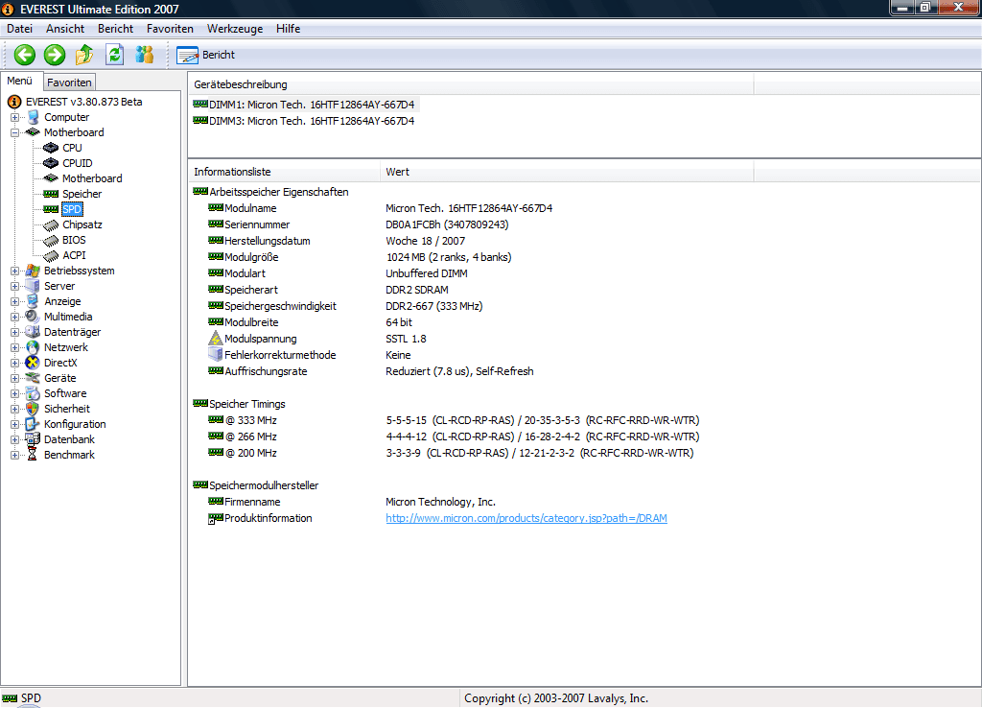
Task: Expand the Computer tree node
Action: click(x=14, y=117)
